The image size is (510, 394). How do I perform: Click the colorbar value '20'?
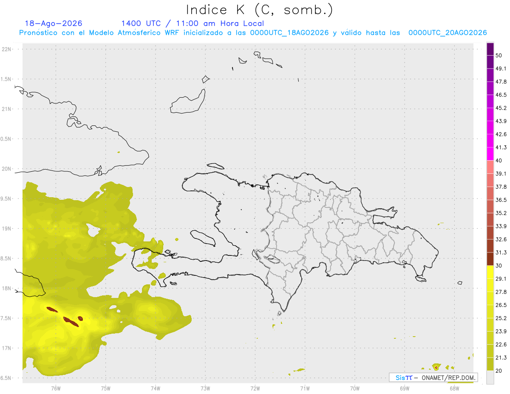point(499,371)
